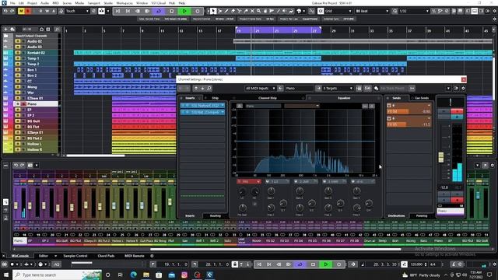Image resolution: width=498 pixels, height=280 pixels.
Task: Open the File menu
Action: pyautogui.click(x=12, y=3)
